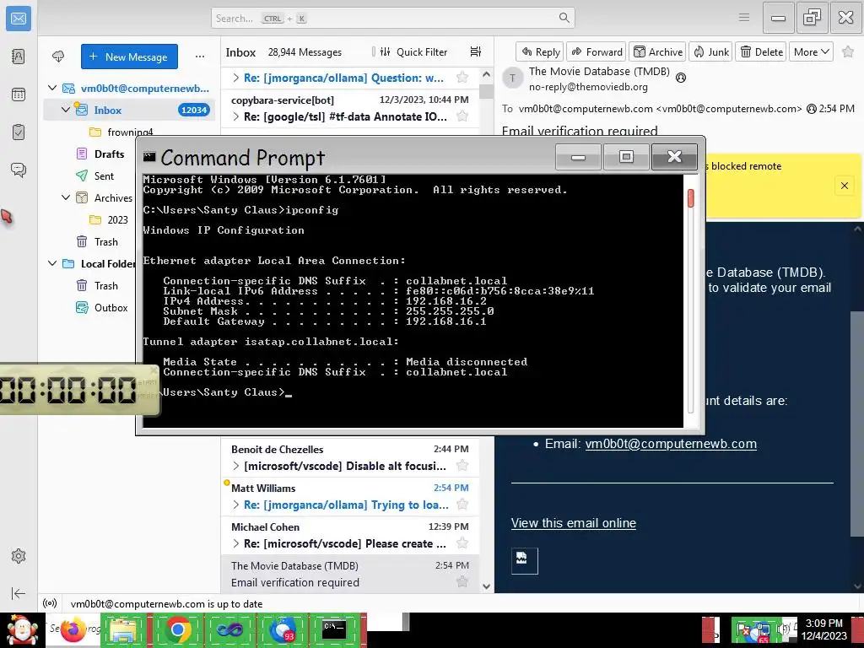Viewport: 864px width, 648px height.
Task: Open Firefox from the taskbar
Action: tap(73, 630)
